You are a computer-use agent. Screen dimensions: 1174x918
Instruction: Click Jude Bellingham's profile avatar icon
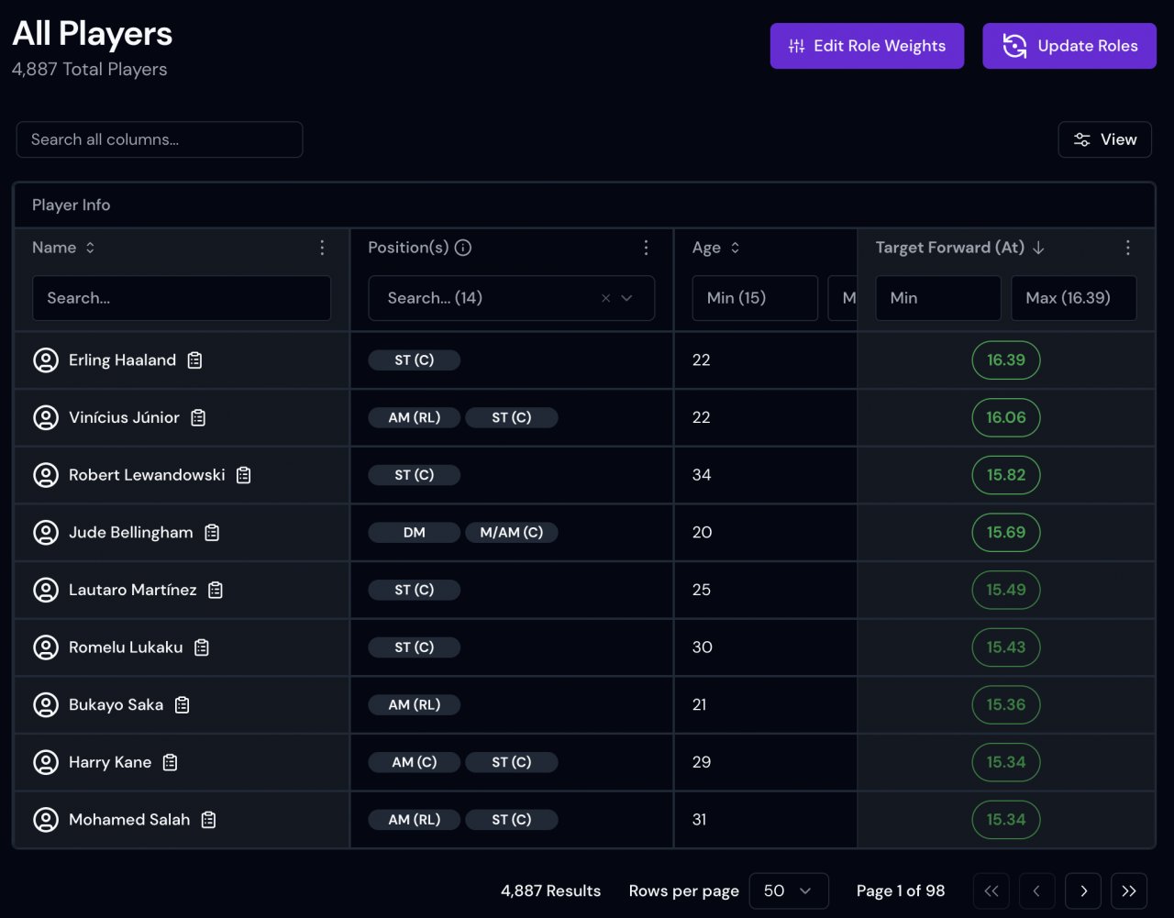(x=46, y=533)
